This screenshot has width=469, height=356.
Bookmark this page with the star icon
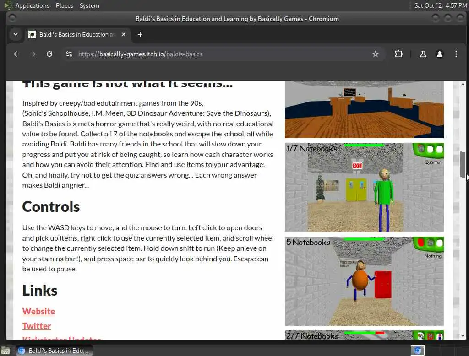click(376, 54)
